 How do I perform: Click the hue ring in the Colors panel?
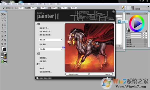[136, 16]
